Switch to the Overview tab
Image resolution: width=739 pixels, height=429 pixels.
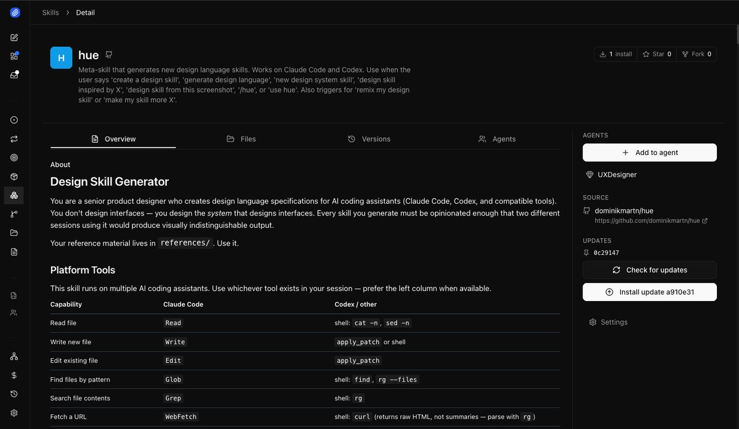[113, 139]
